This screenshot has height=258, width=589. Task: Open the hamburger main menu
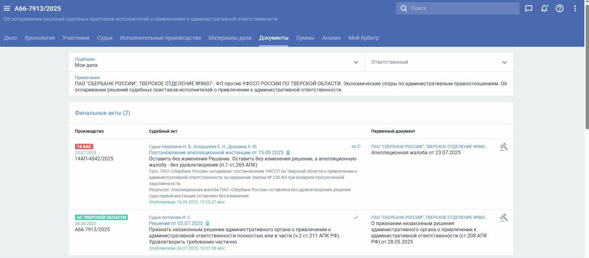(x=7, y=9)
